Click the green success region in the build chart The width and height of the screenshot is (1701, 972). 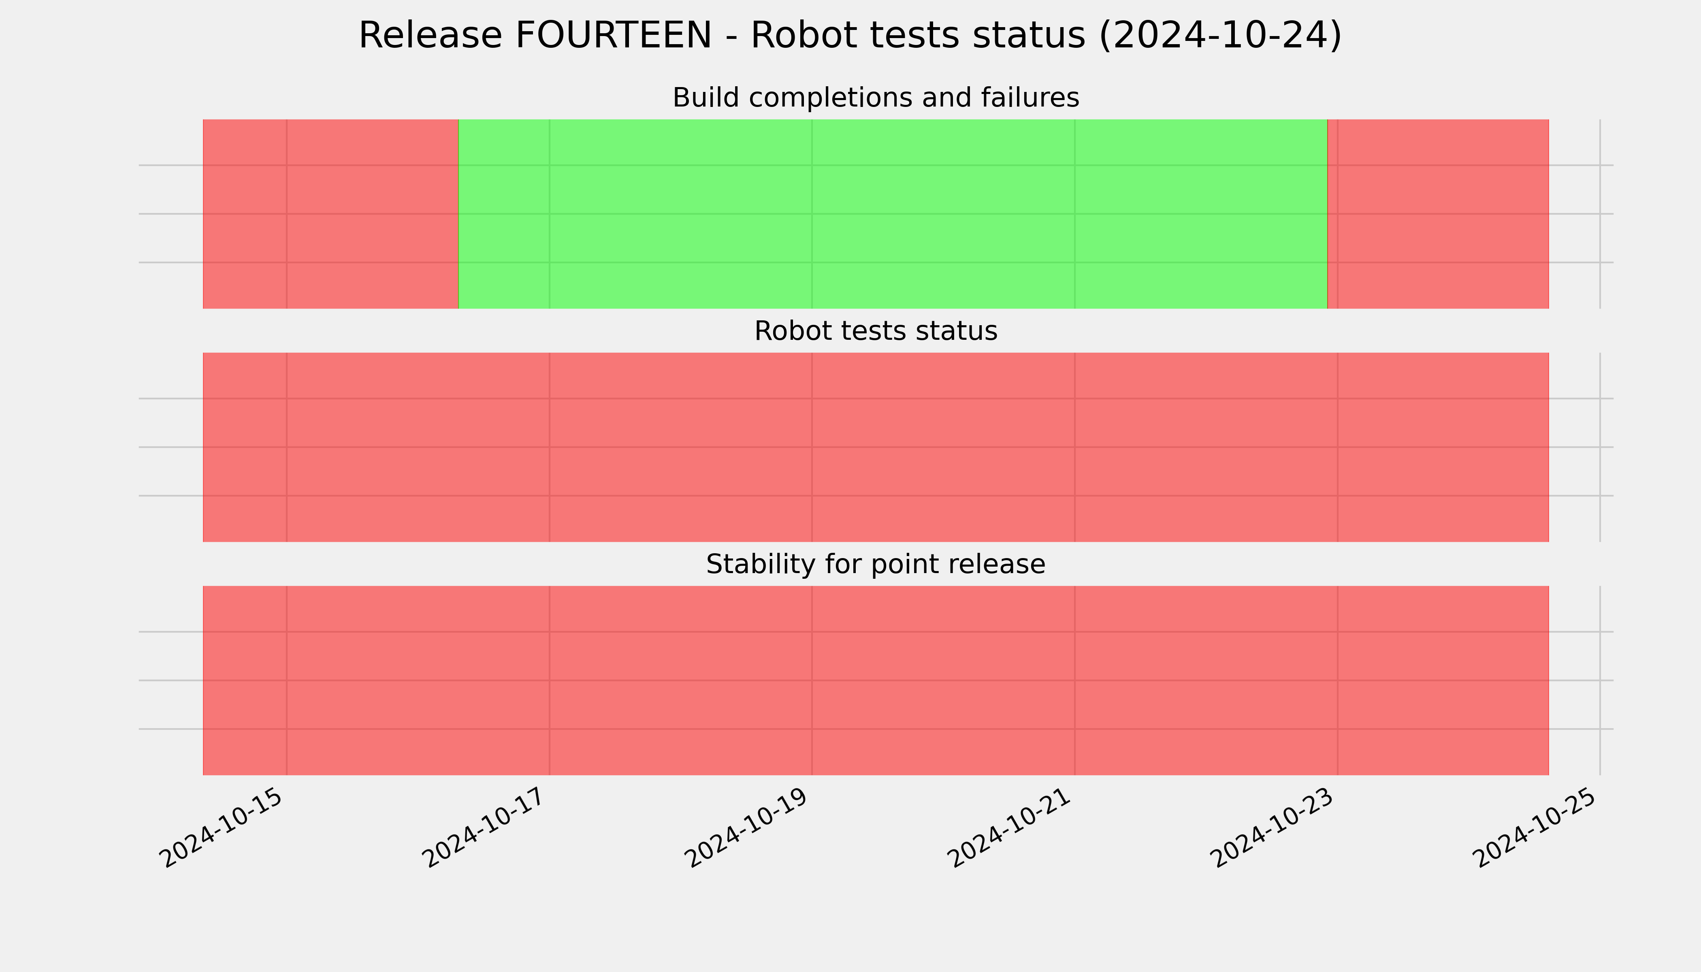click(x=893, y=214)
